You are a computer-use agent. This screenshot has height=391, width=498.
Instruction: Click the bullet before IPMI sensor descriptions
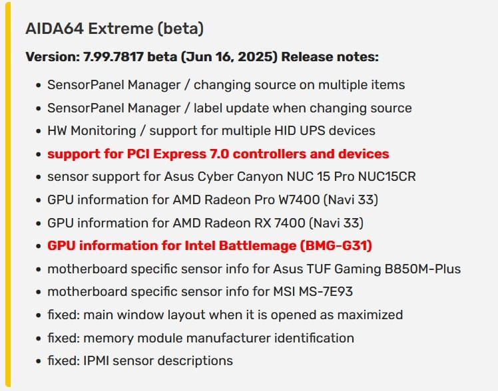click(x=39, y=362)
